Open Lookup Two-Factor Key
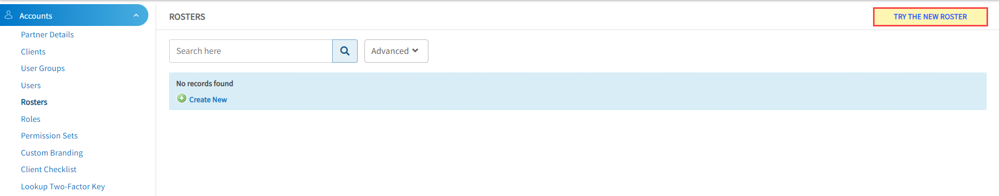This screenshot has height=196, width=999. point(63,187)
